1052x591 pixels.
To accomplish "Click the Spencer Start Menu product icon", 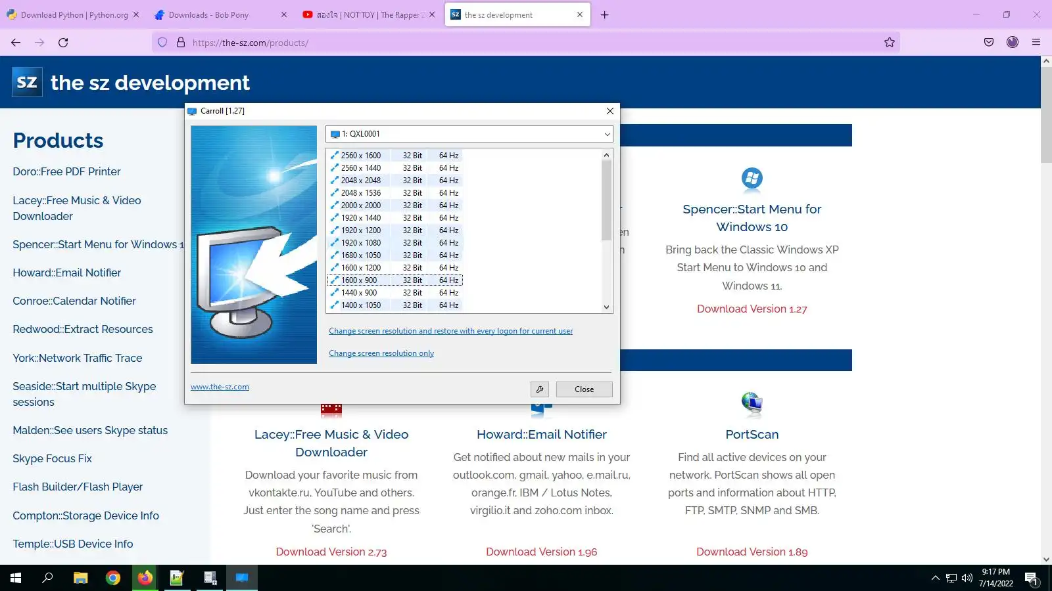I will point(752,179).
